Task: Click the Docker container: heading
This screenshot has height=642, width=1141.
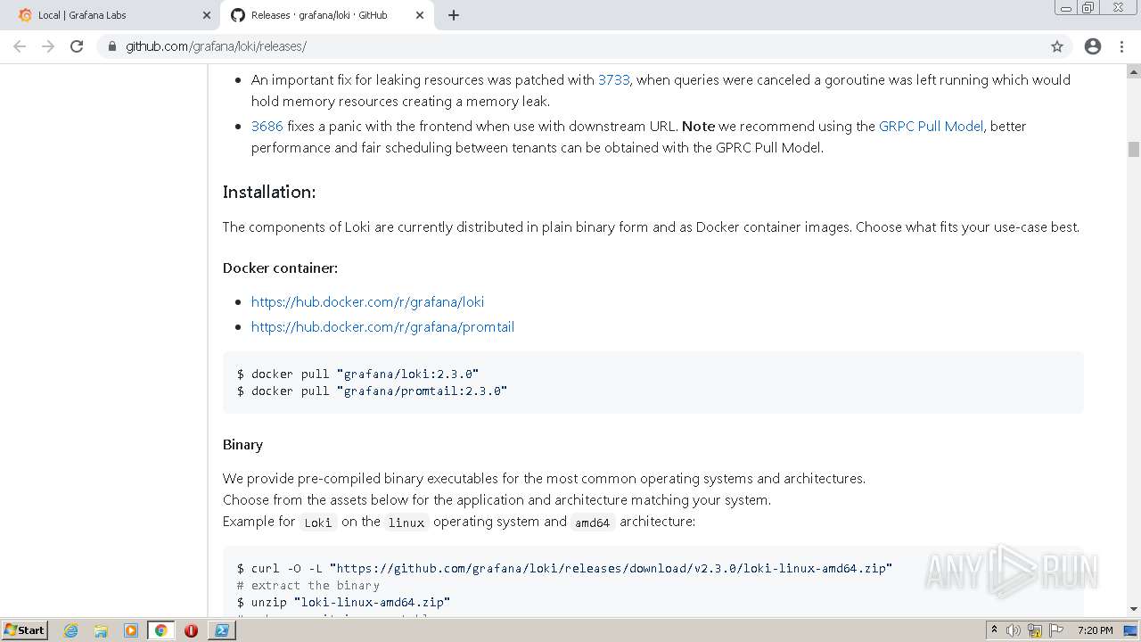Action: pos(280,267)
